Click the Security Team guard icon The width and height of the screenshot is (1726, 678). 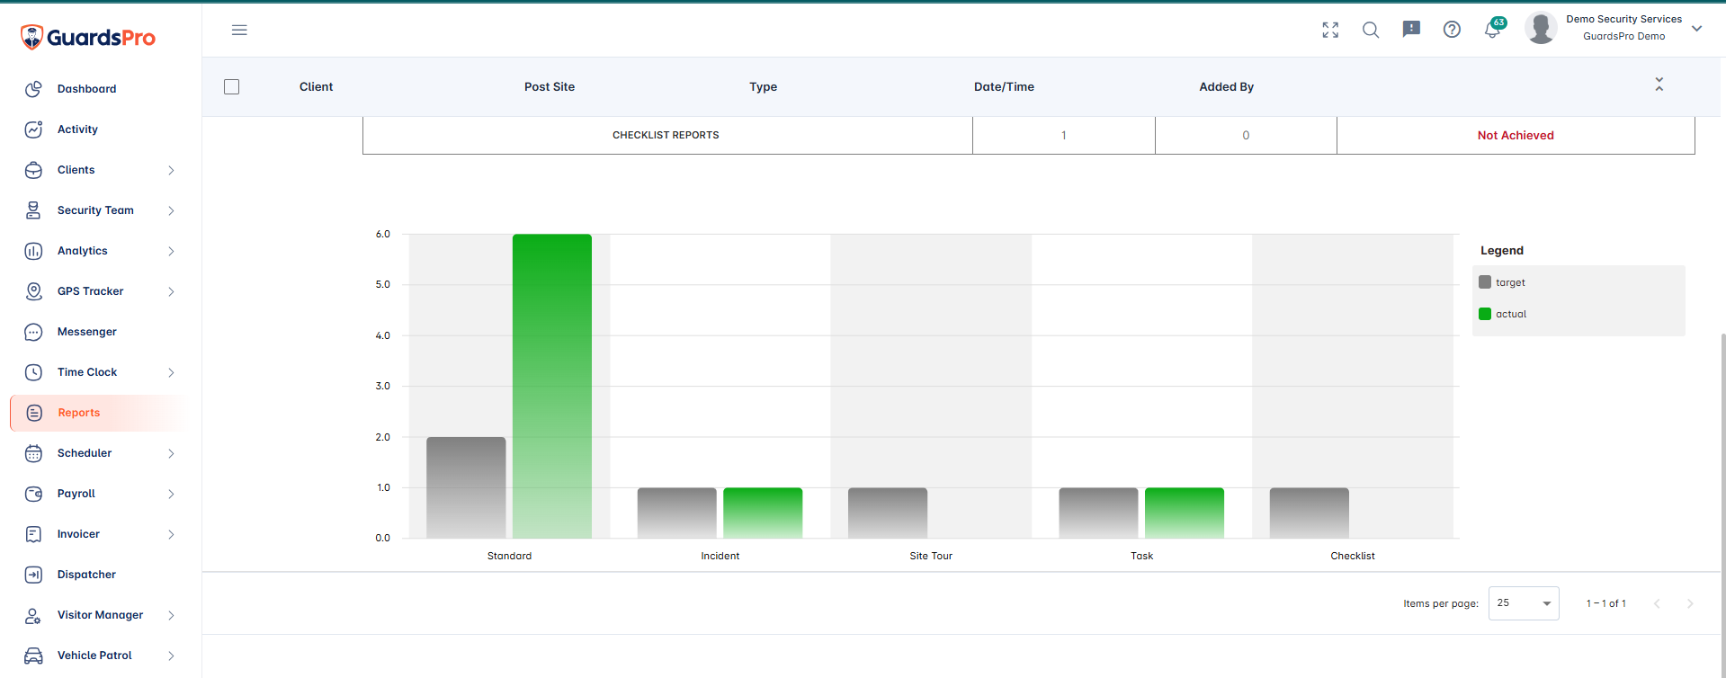[33, 210]
